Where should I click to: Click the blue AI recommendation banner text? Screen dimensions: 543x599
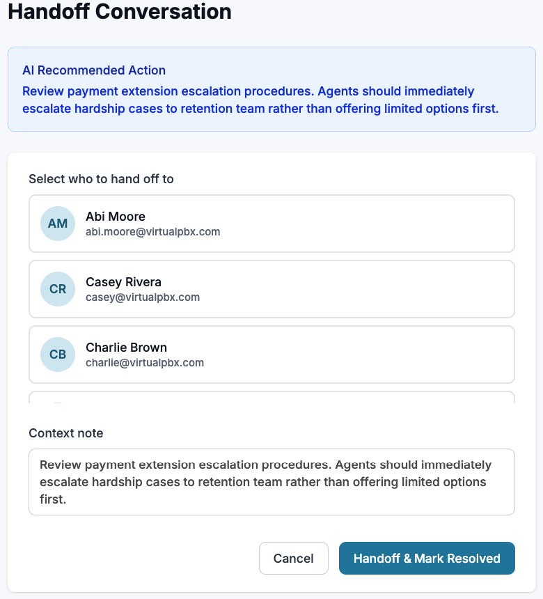click(260, 100)
